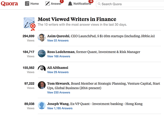This screenshot has height=115, width=164.
Task: Open the Notifications bell icon
Action: pos(70,4)
